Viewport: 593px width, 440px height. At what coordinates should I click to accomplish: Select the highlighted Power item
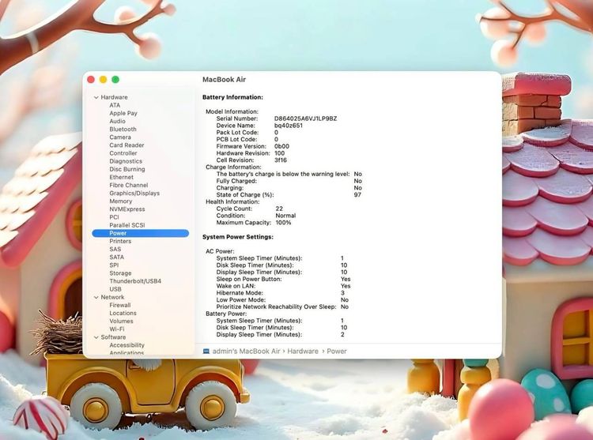click(x=140, y=233)
